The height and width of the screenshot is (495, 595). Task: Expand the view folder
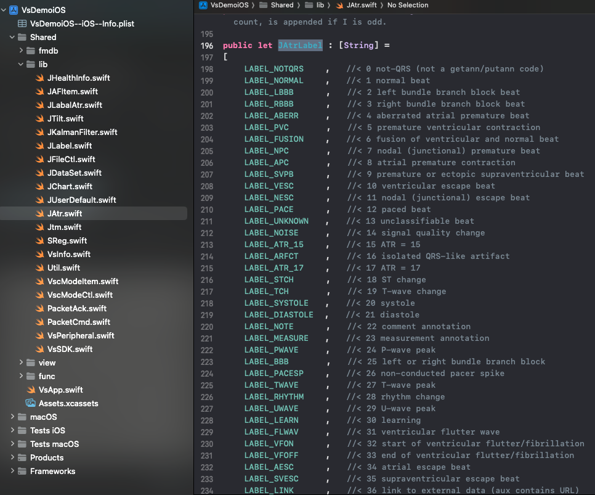tap(22, 362)
